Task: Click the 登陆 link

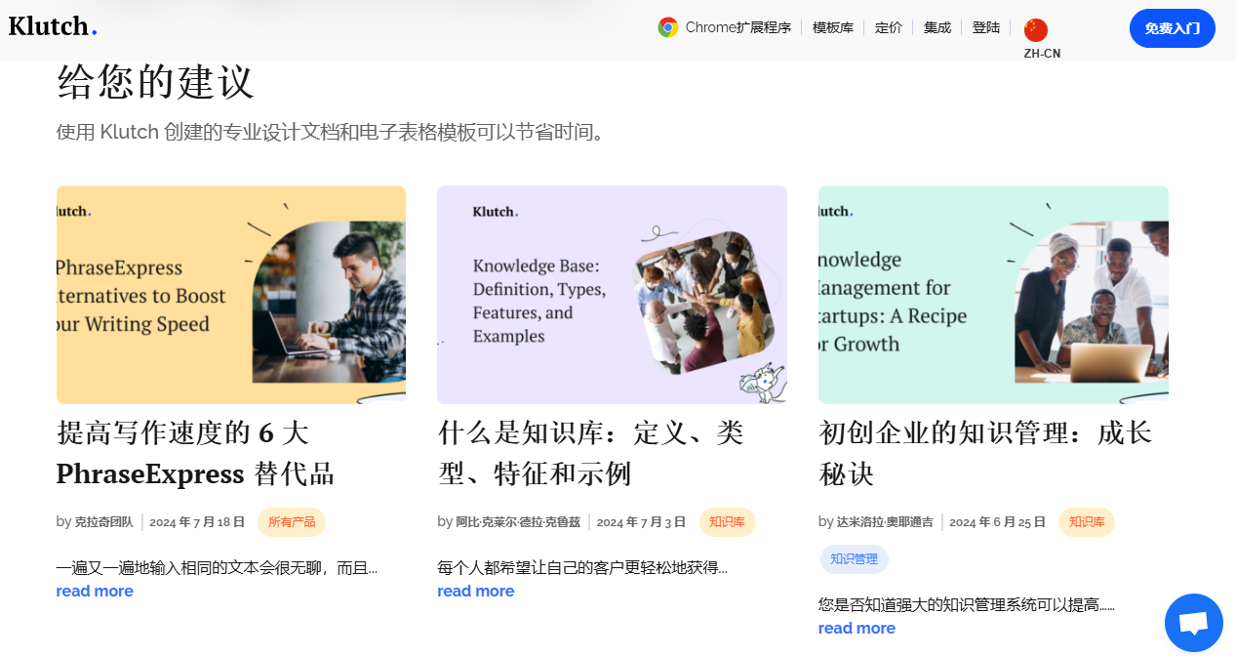Action: click(986, 27)
